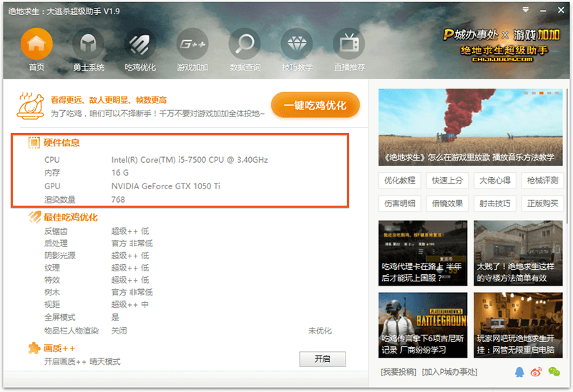Click the roast chicken icon
The width and height of the screenshot is (573, 392).
point(30,106)
